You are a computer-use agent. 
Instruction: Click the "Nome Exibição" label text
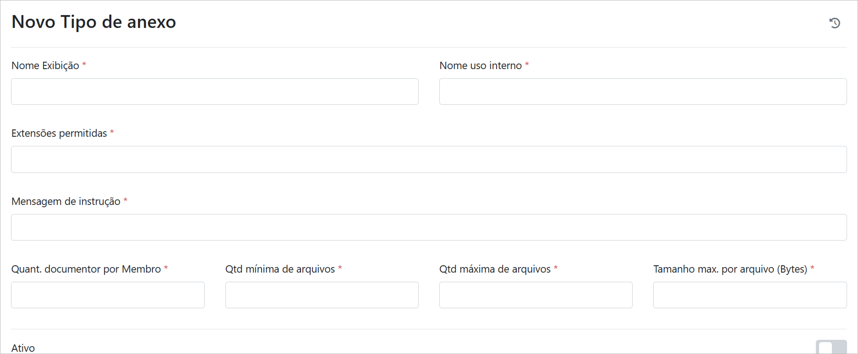[45, 66]
